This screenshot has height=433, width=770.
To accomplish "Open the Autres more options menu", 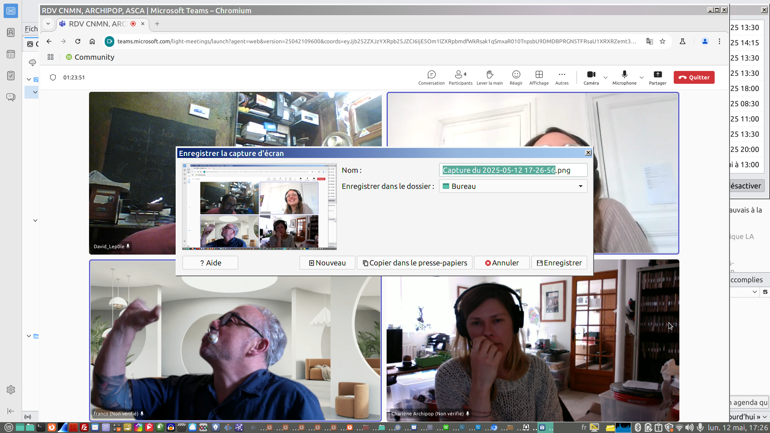I will tap(561, 77).
